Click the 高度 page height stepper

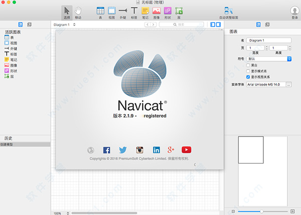coord(290,48)
